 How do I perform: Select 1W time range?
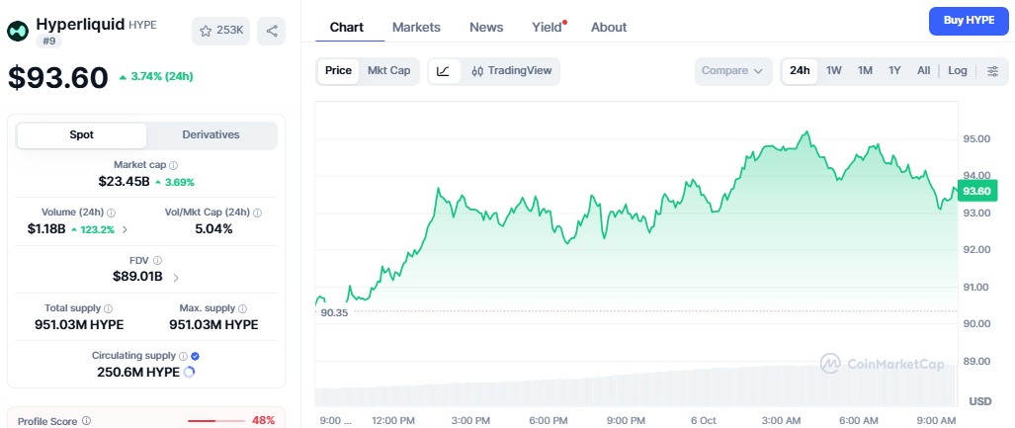tap(834, 70)
